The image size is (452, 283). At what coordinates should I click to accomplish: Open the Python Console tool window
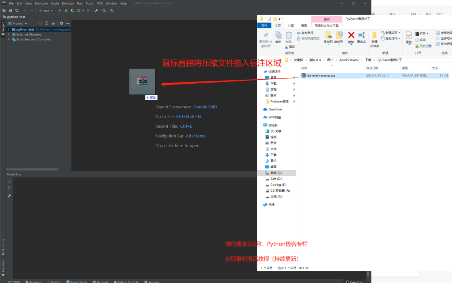click(x=126, y=281)
